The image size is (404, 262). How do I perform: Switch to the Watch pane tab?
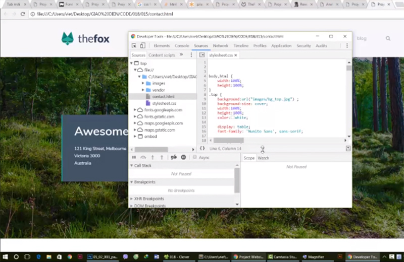[x=263, y=158]
